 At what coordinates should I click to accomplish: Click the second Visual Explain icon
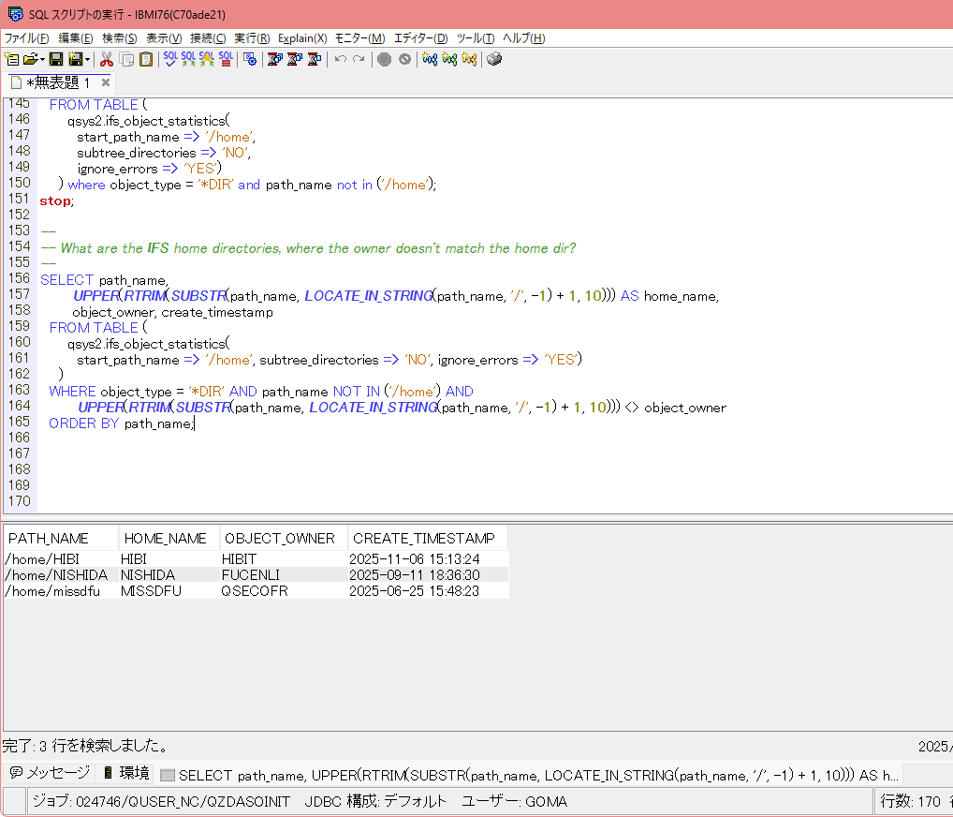coord(449,59)
